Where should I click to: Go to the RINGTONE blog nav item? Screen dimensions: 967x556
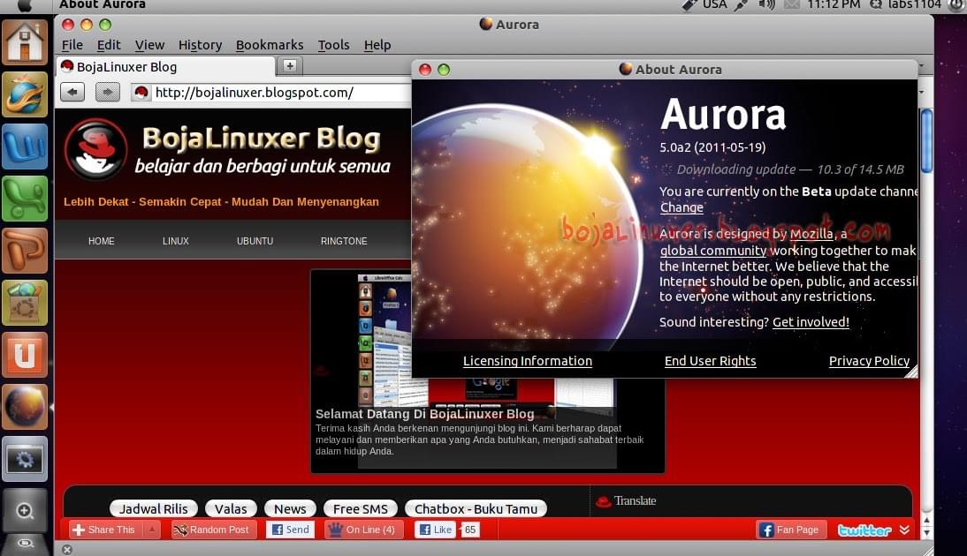click(344, 241)
